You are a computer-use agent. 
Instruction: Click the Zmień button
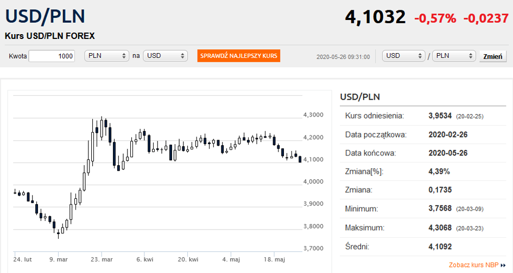pyautogui.click(x=493, y=56)
